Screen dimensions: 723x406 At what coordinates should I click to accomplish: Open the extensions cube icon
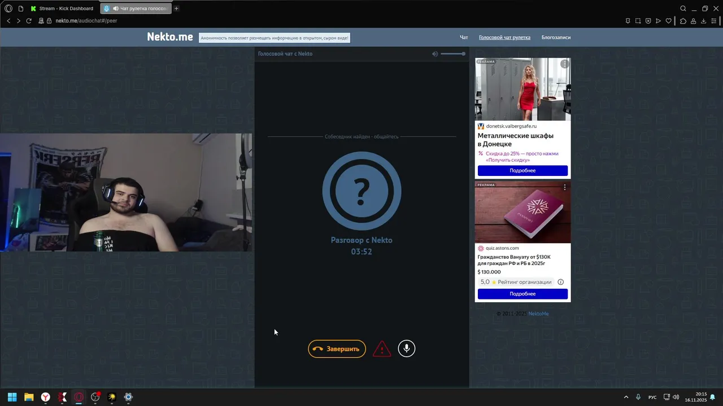pos(683,21)
